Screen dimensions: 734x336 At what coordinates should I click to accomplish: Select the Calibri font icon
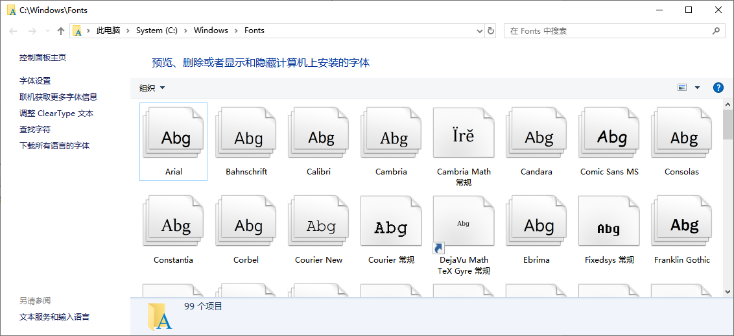click(319, 132)
